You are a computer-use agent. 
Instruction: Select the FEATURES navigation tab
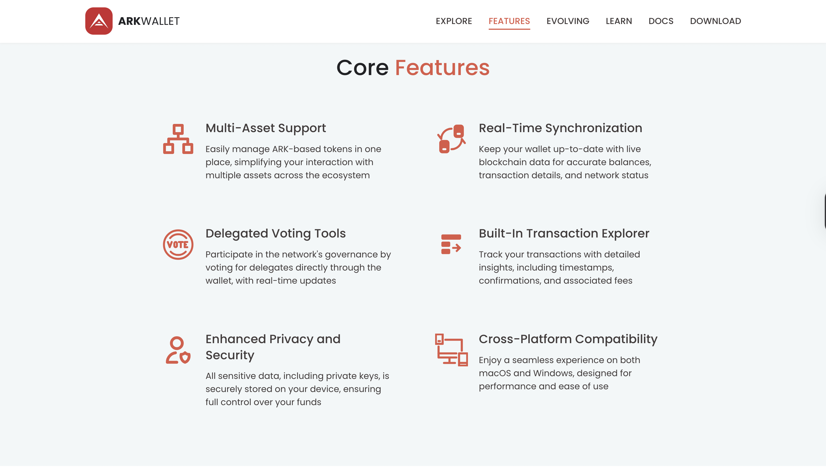pos(509,21)
